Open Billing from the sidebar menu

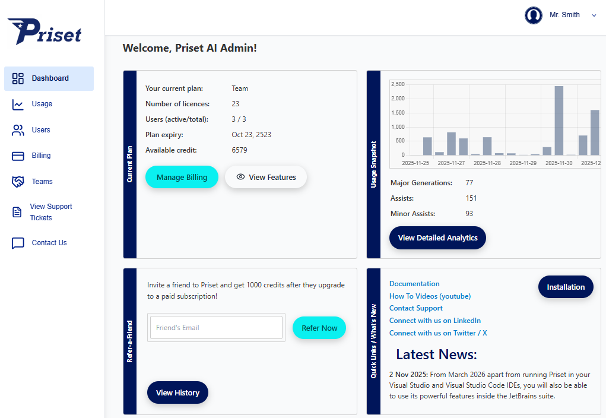[41, 156]
